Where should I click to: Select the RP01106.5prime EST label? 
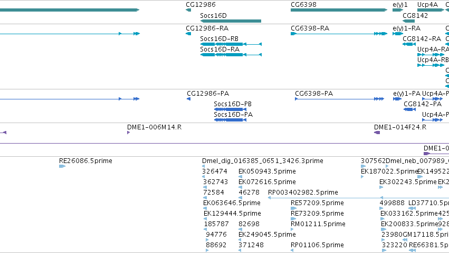click(x=317, y=245)
